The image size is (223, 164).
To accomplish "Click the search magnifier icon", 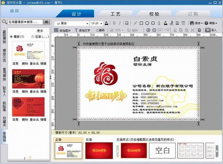I will [4, 22].
